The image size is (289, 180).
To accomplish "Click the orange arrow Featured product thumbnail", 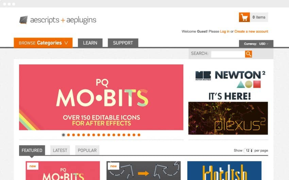I will point(143,170).
